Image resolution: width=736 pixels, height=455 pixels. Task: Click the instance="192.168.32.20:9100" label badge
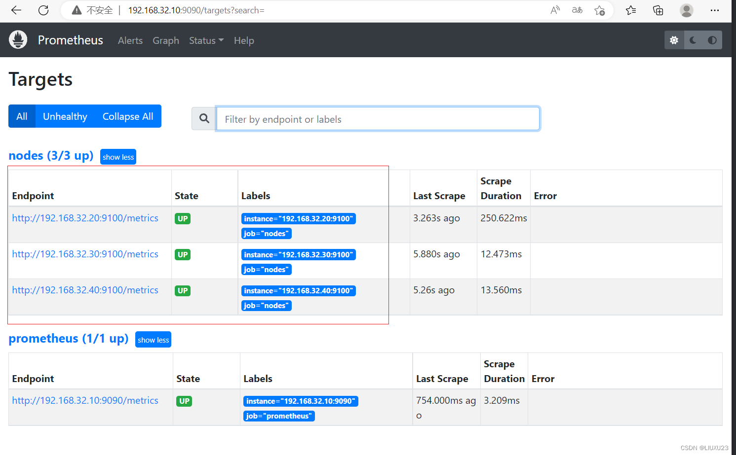pyautogui.click(x=299, y=219)
